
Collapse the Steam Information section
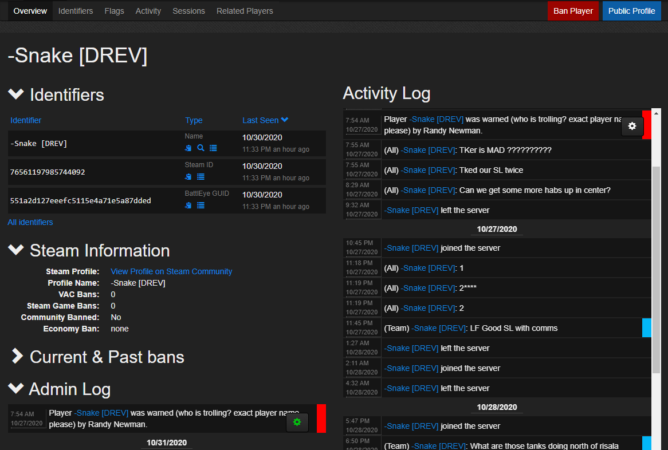16,250
